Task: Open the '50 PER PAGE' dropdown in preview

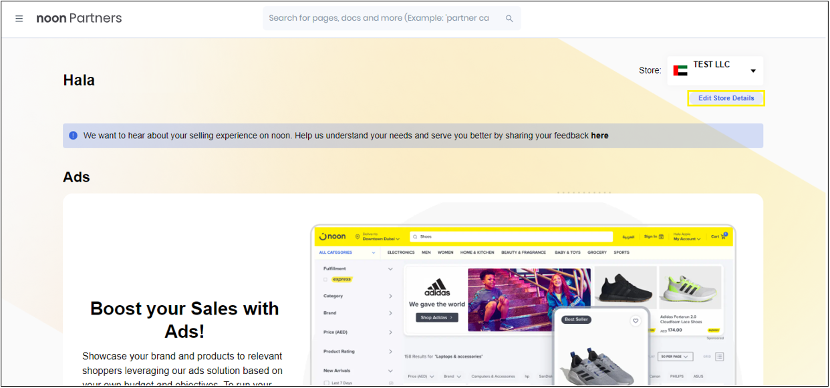Action: point(676,357)
